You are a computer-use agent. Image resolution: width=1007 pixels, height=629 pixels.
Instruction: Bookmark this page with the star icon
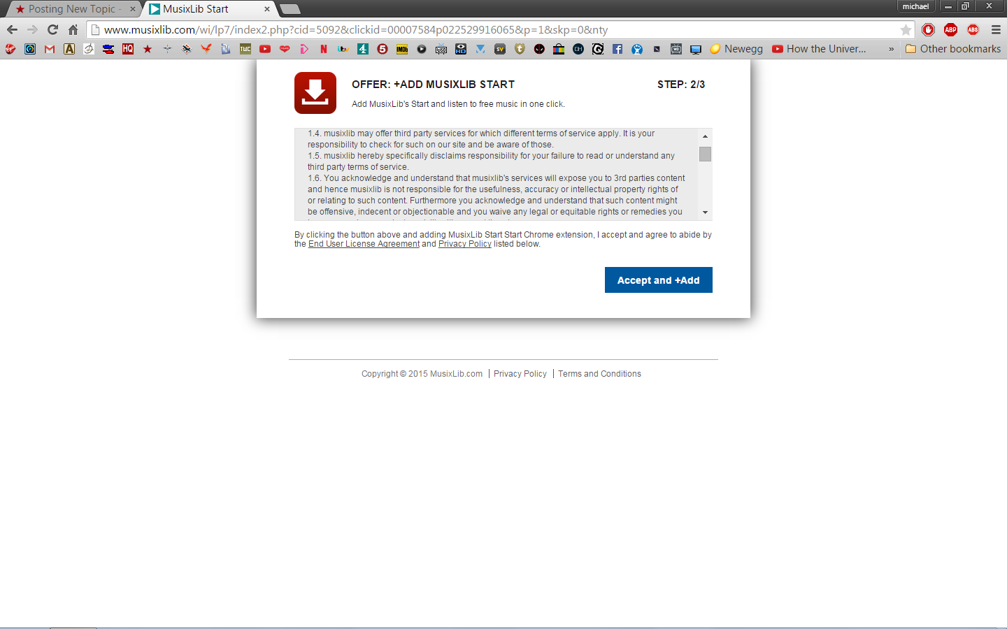click(x=906, y=29)
